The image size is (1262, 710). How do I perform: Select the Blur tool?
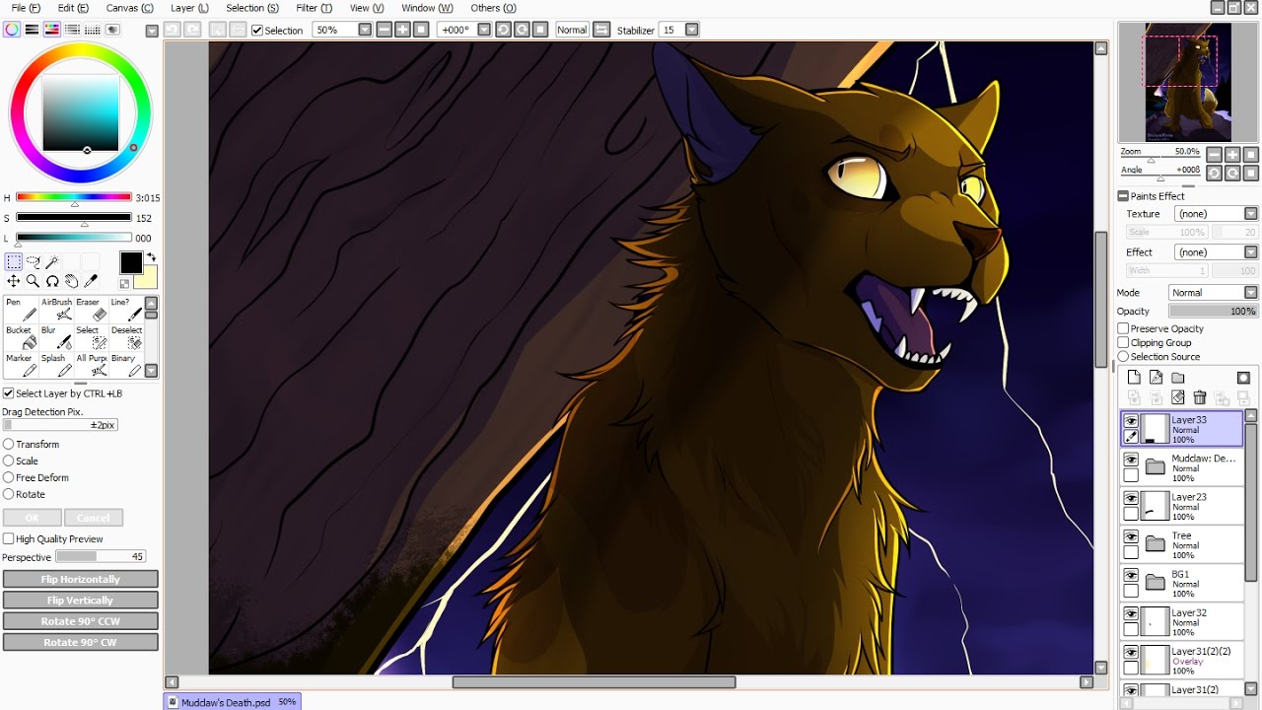(56, 337)
